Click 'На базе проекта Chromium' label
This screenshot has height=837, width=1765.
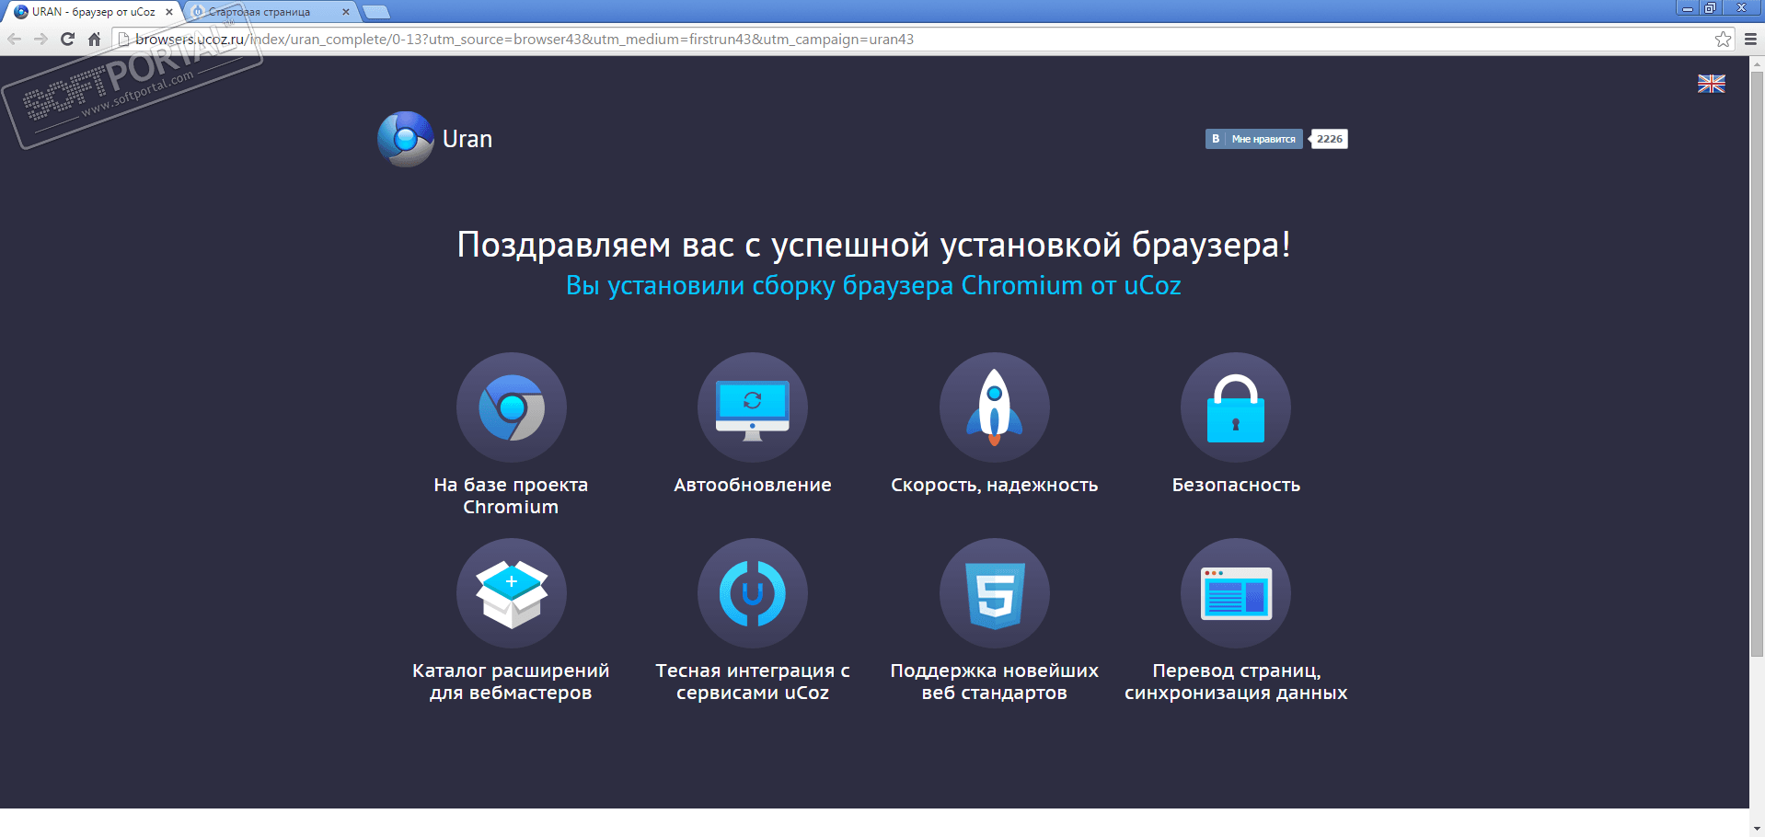(511, 496)
